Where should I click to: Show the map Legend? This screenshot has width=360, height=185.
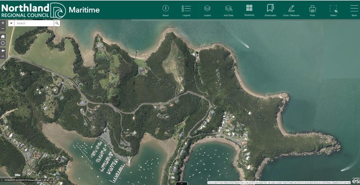[186, 9]
